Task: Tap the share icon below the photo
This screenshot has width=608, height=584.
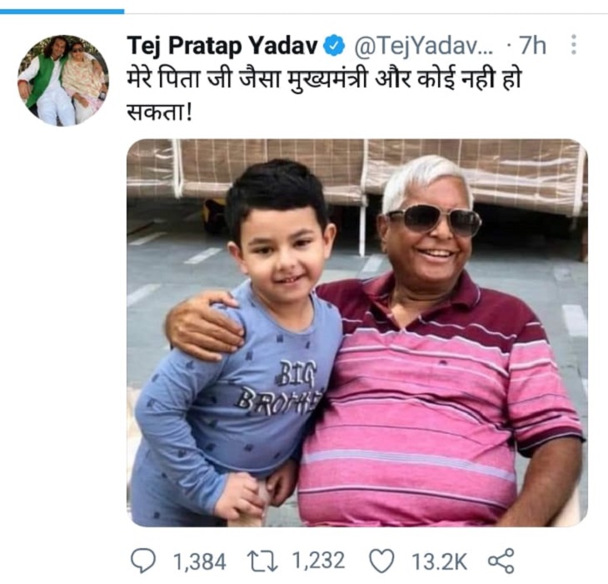Action: [501, 562]
